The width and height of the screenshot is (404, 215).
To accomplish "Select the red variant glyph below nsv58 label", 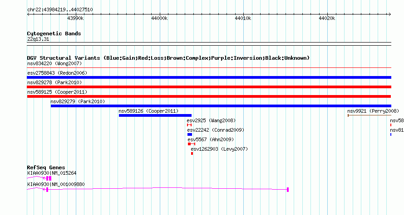I will [x=390, y=125].
